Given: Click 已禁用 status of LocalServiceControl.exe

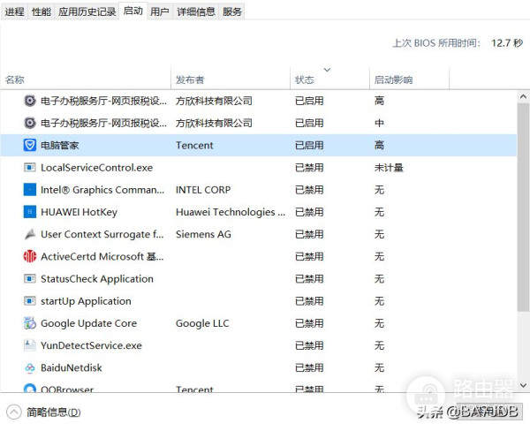Looking at the screenshot, I should click(x=309, y=168).
